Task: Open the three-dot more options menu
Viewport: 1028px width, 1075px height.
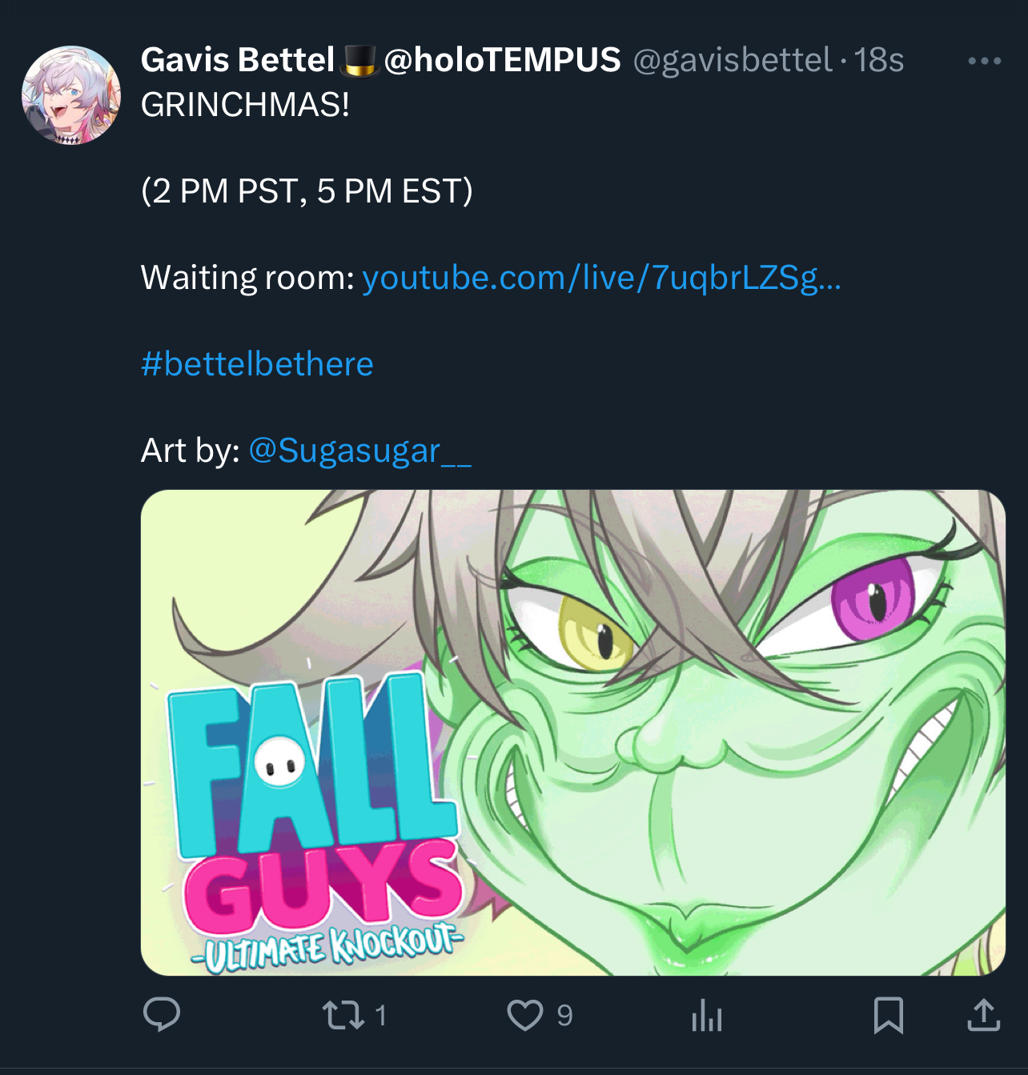Action: coord(984,61)
